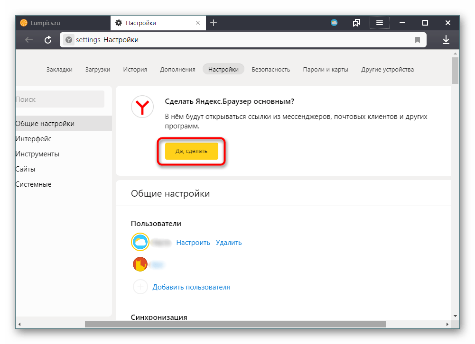
Task: Select the Настройки browser tab
Action: point(158,23)
